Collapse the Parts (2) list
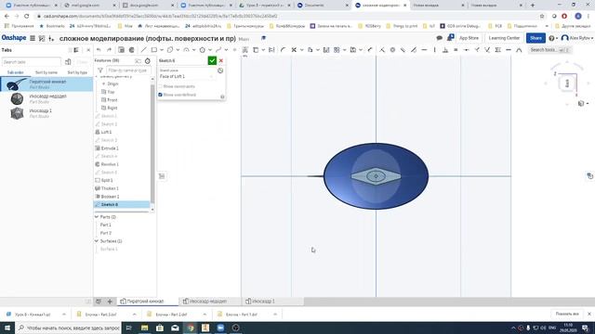Image resolution: width=595 pixels, height=334 pixels. [x=97, y=217]
